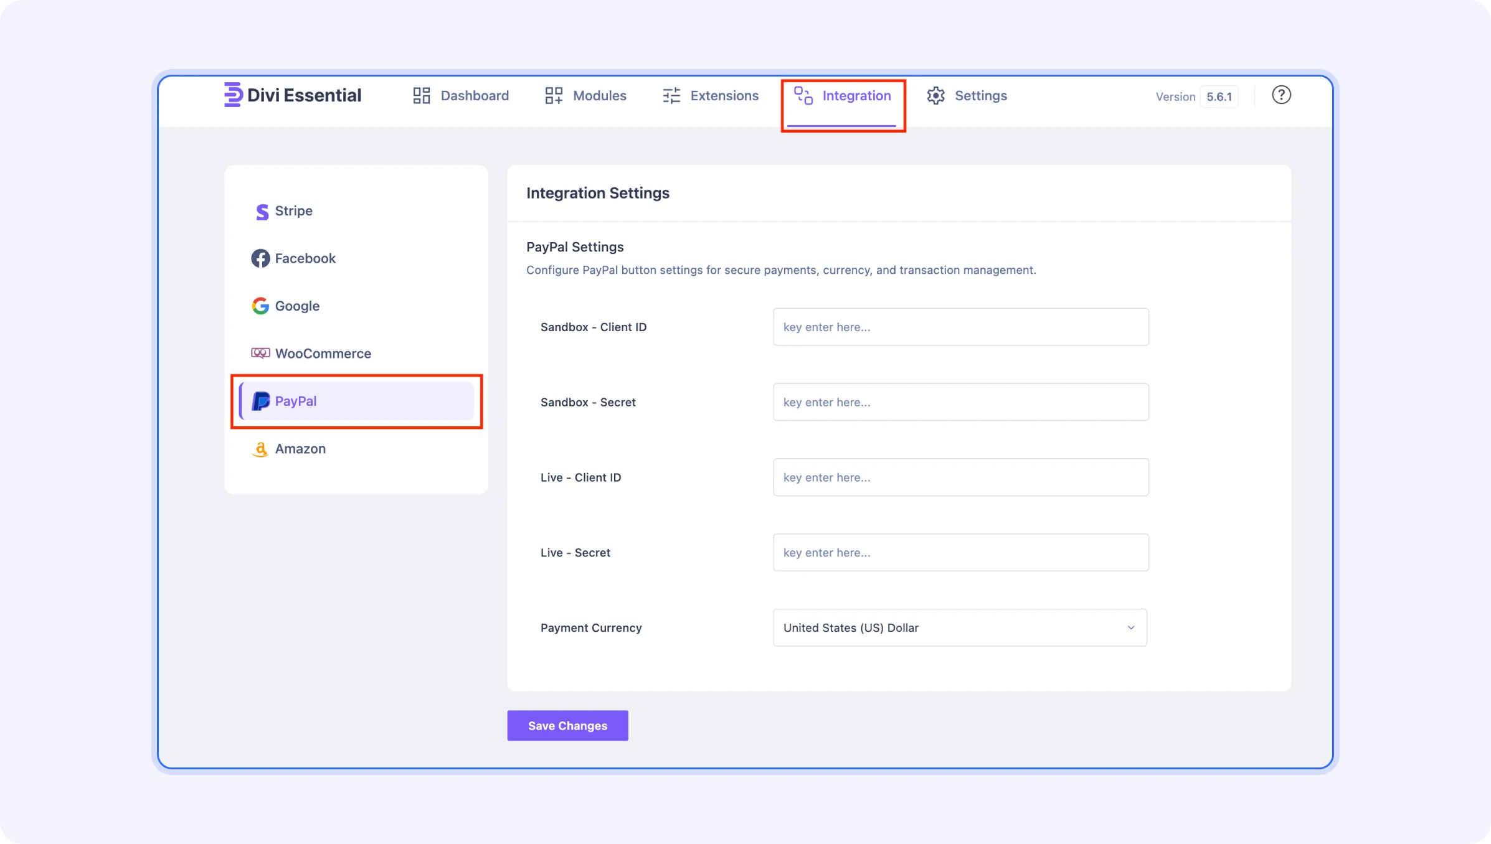Focus the Live - Secret field

(960, 552)
